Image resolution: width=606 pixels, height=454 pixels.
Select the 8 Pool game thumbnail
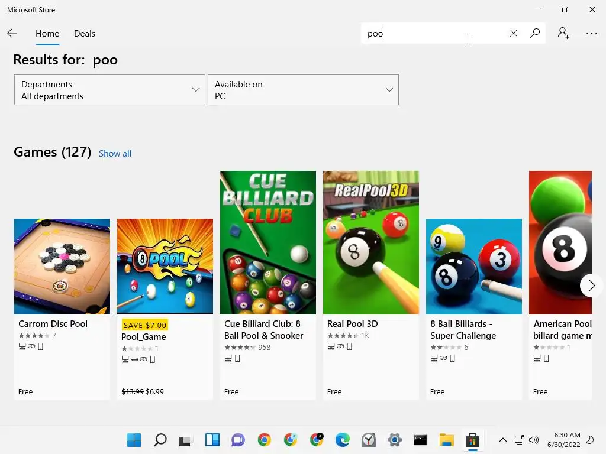coord(165,267)
